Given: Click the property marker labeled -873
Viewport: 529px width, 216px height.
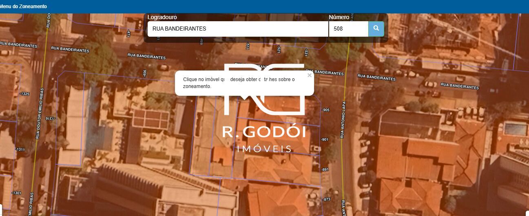Looking at the screenshot, I should (x=326, y=199).
